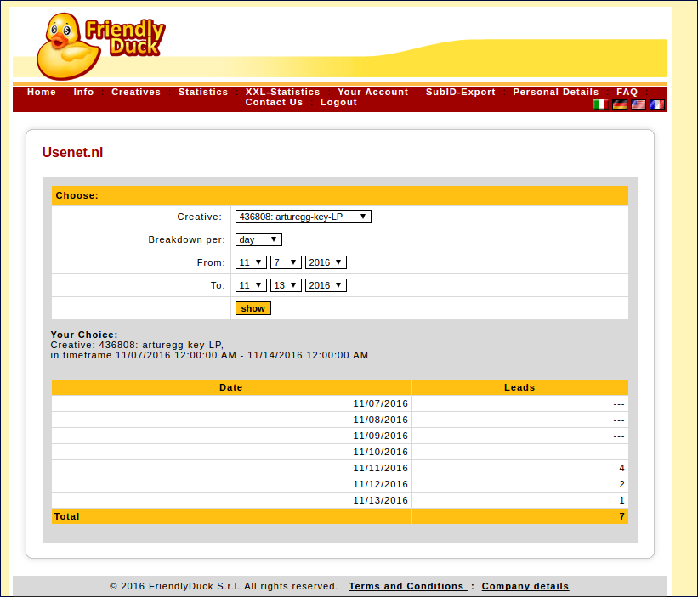The width and height of the screenshot is (698, 597).
Task: Select the 11/10/2016 date cell
Action: [231, 452]
